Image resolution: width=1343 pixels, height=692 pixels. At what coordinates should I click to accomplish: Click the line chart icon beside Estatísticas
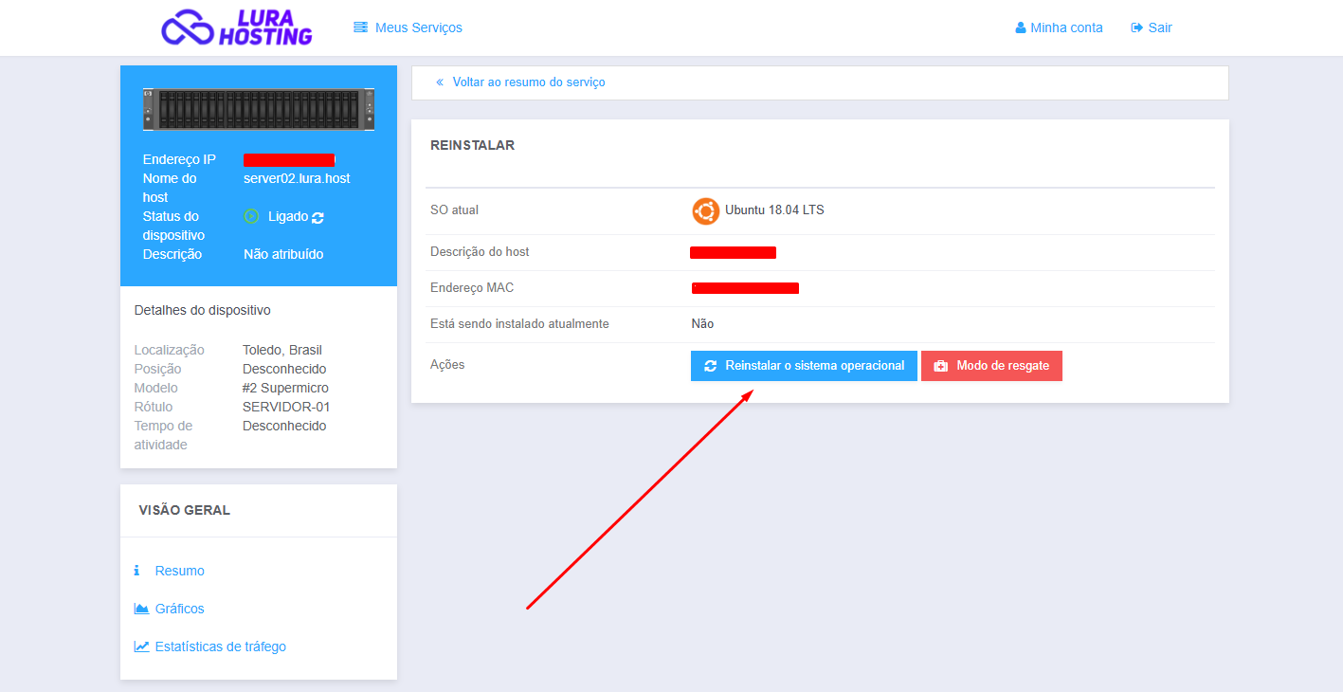(141, 646)
